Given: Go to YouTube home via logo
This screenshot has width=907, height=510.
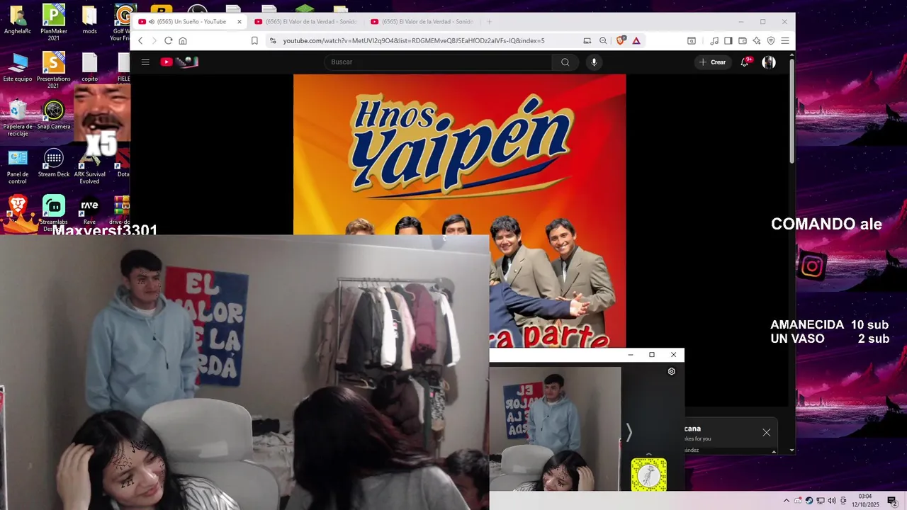Looking at the screenshot, I should (x=179, y=62).
